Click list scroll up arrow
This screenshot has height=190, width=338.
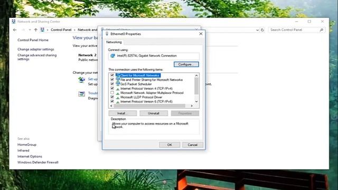pos(196,75)
